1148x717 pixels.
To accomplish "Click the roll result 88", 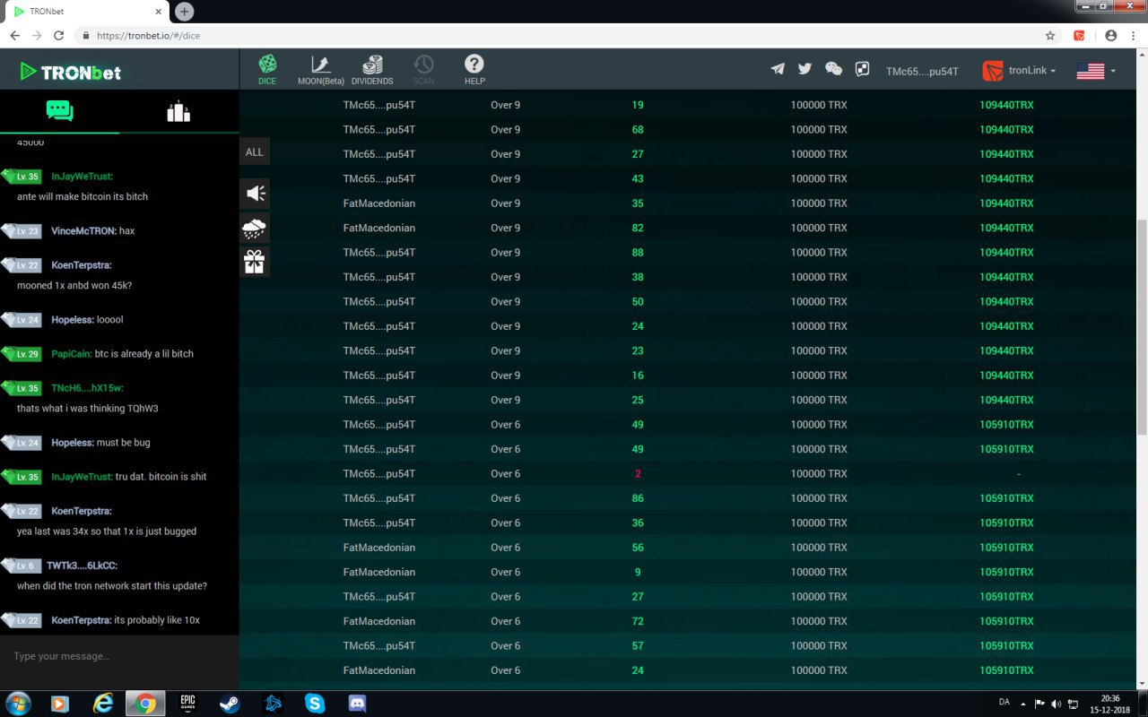I will pos(638,253).
